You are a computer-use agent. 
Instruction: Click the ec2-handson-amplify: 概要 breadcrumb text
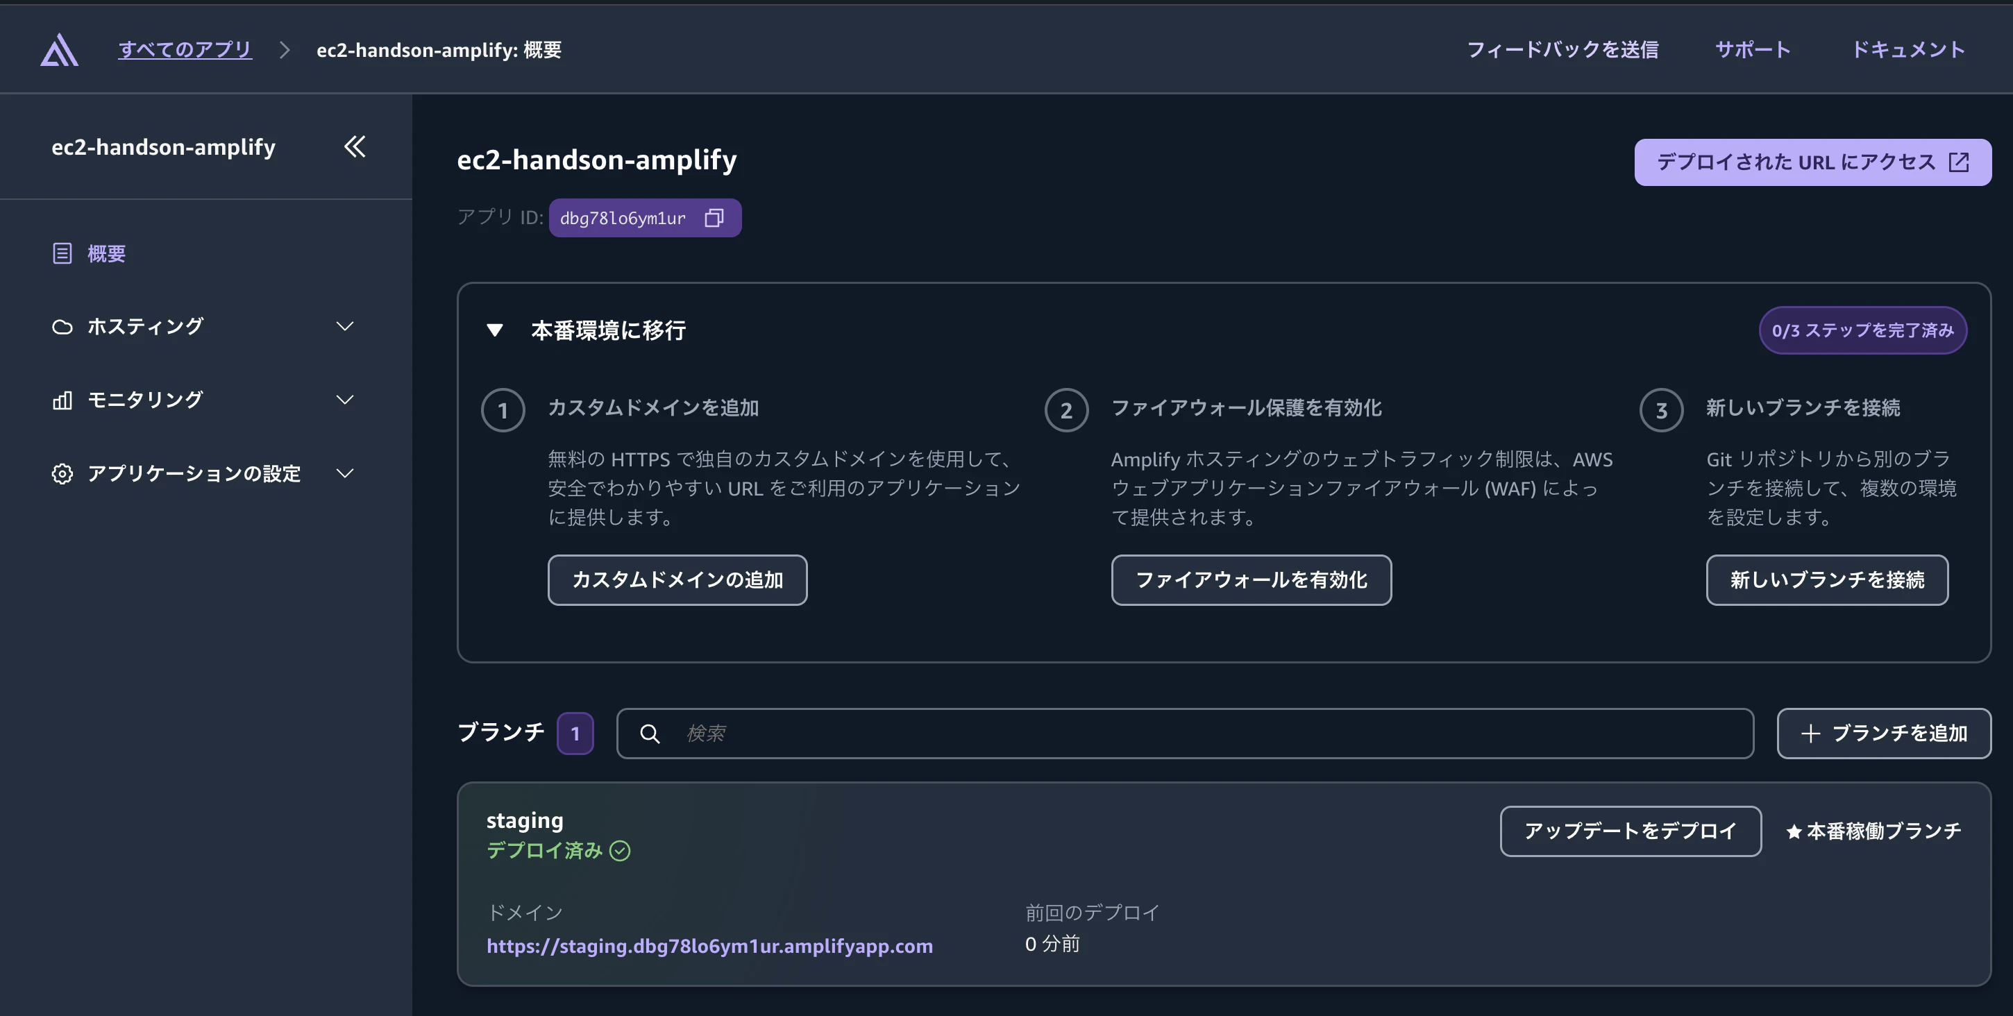pos(439,49)
